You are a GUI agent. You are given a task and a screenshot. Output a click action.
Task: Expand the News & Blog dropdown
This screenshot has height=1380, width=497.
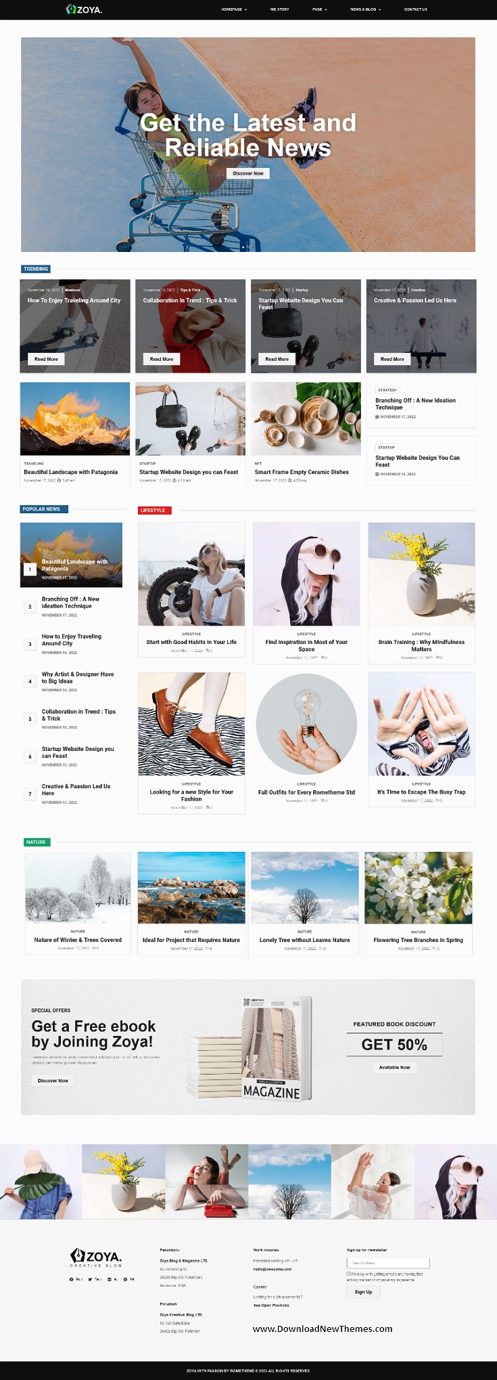(x=365, y=9)
